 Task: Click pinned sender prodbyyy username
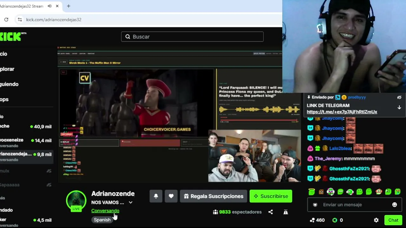click(x=357, y=98)
